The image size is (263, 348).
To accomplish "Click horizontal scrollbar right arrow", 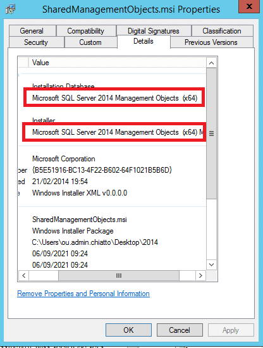I will [200, 276].
